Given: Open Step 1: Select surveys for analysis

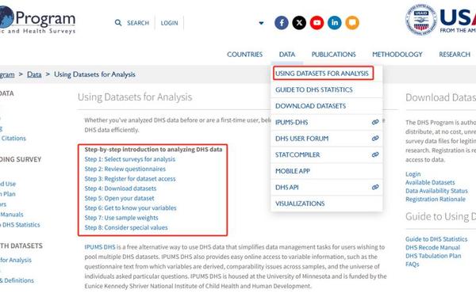Looking at the screenshot, I should pyautogui.click(x=130, y=159).
